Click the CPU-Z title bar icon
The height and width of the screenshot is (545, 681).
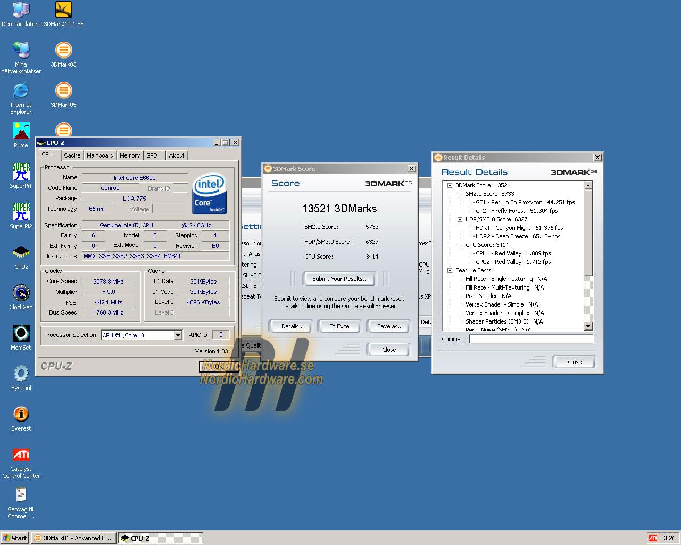[41, 143]
